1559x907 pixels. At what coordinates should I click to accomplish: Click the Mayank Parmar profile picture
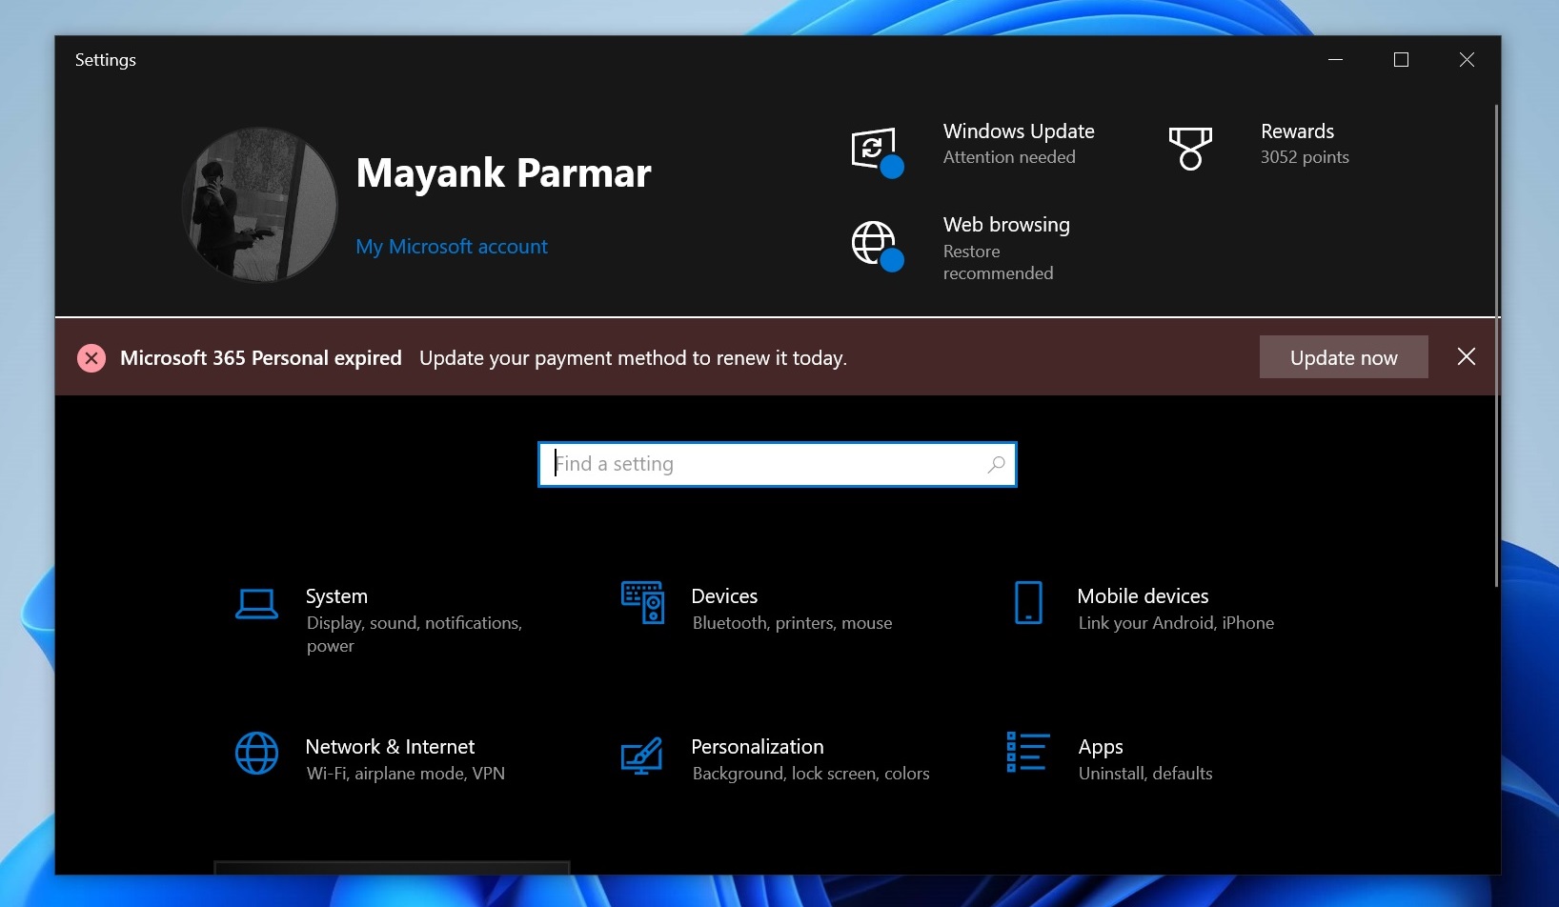coord(259,205)
